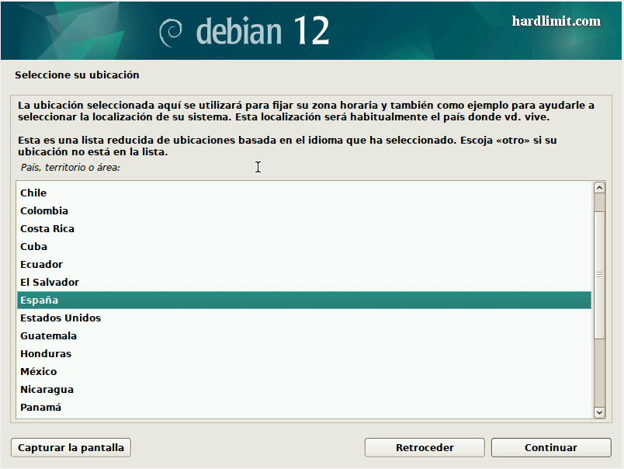Pick Honduras in the country list
This screenshot has height=469, width=624.
pos(46,353)
